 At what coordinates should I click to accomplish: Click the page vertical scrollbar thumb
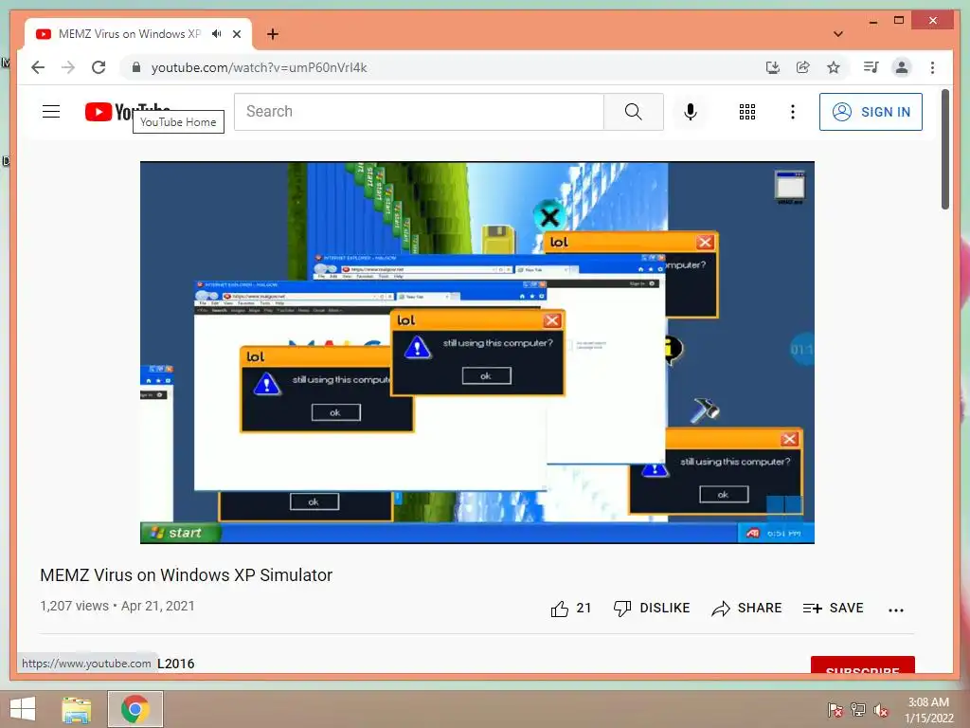pos(945,150)
